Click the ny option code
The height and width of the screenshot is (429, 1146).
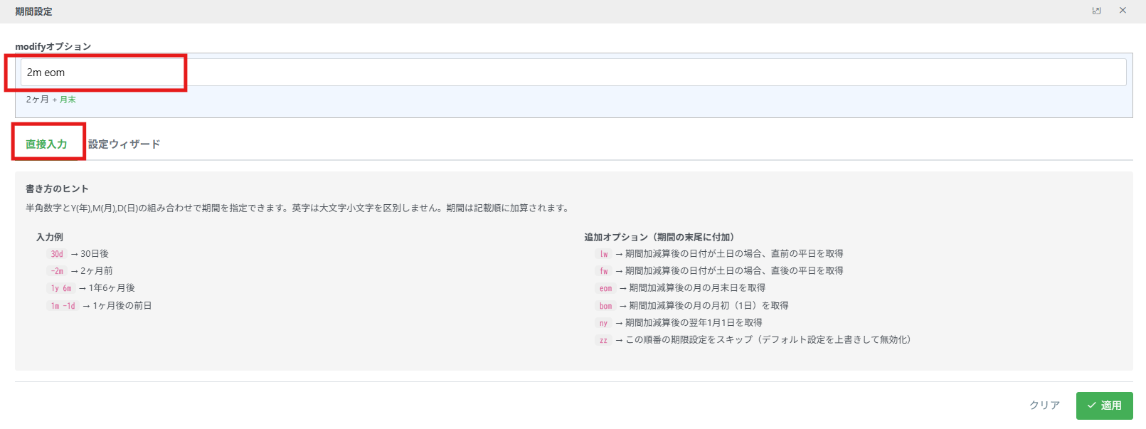[x=603, y=323]
